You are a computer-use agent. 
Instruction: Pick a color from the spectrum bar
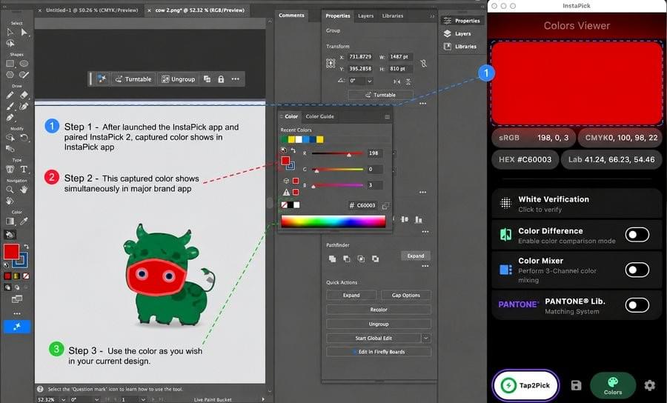click(333, 222)
